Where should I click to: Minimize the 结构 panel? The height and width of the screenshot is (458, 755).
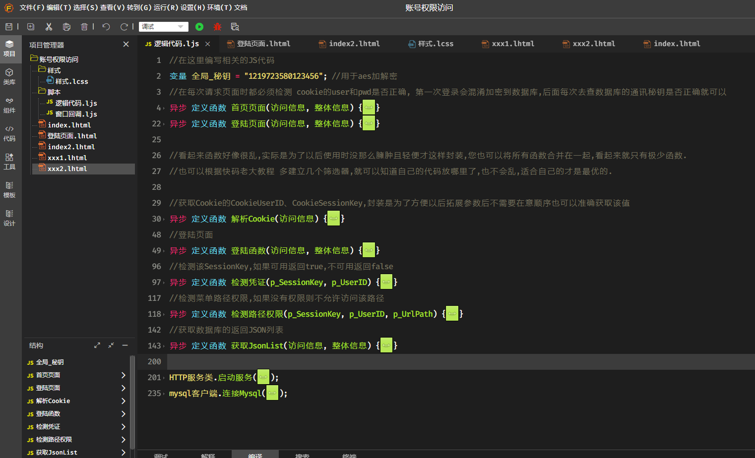[125, 345]
